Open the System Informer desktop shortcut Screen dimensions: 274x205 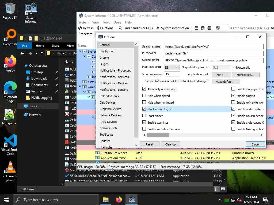point(31,13)
